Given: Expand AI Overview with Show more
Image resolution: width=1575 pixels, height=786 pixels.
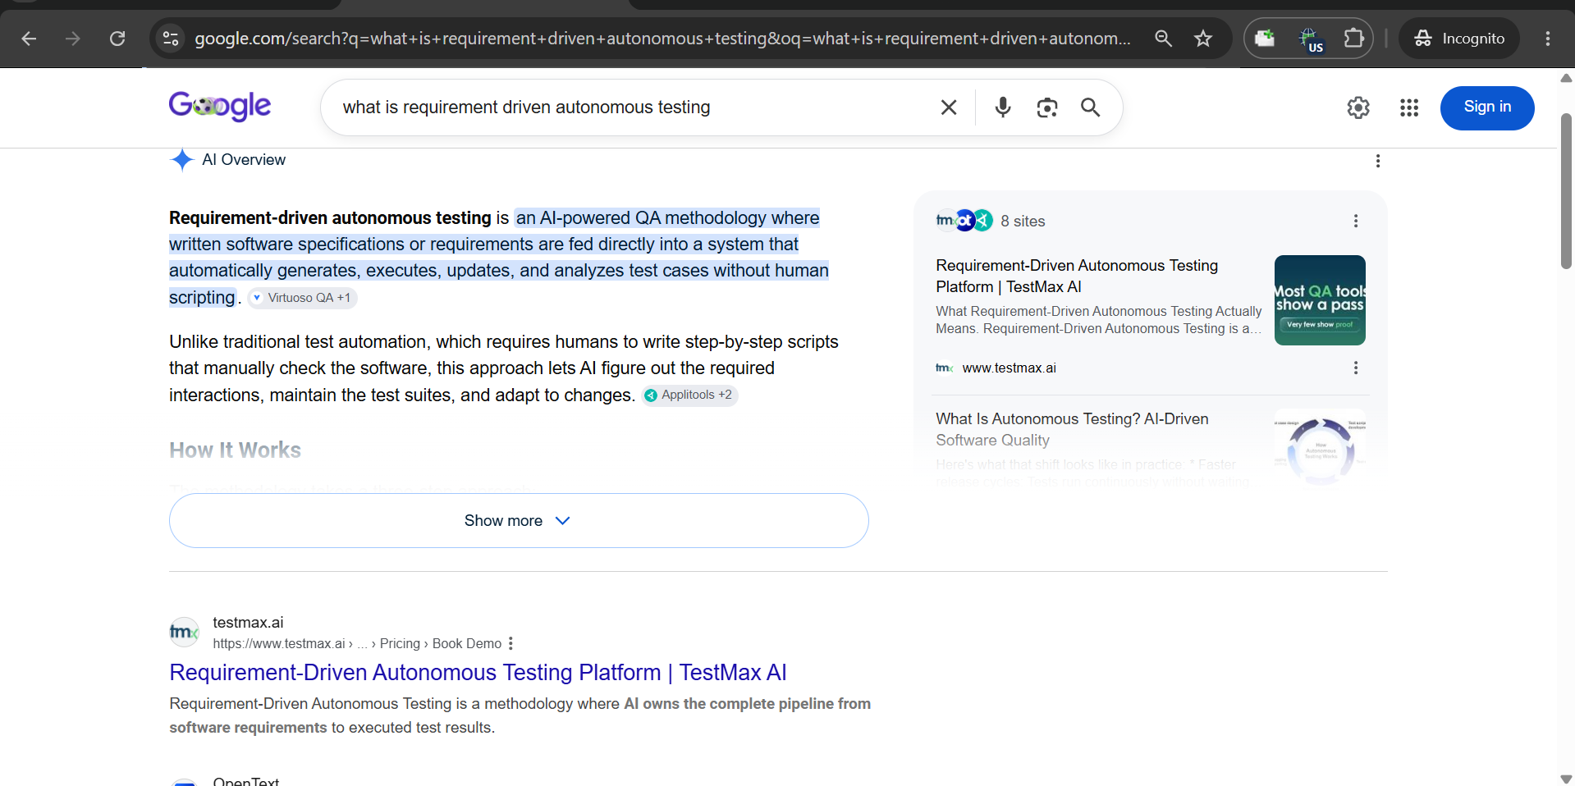Looking at the screenshot, I should [519, 520].
